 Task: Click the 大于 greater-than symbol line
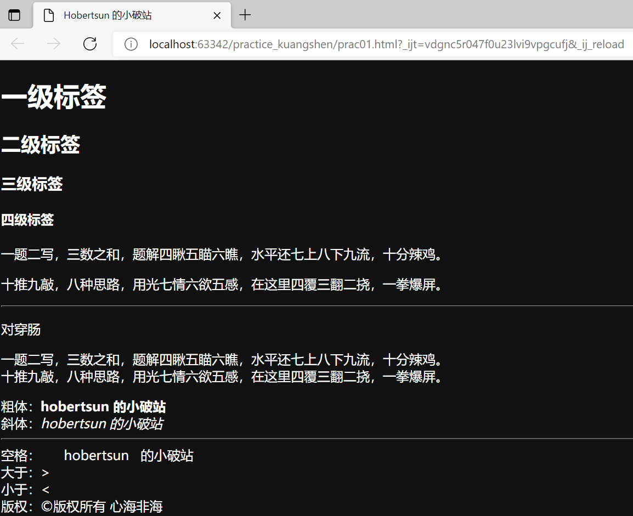[x=24, y=473]
